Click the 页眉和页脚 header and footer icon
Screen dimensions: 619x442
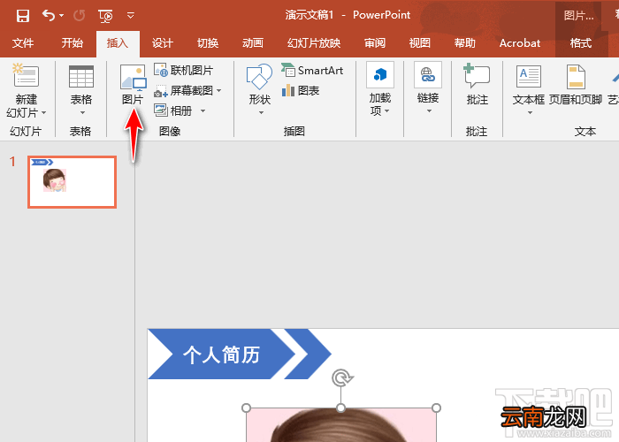coord(576,77)
